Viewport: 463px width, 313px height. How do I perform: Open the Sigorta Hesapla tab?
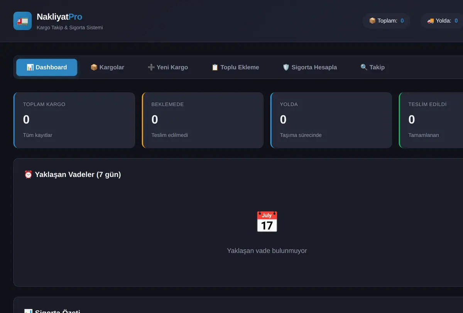pos(310,67)
